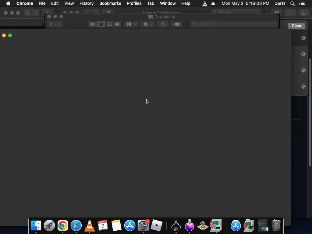Minimize front window with yellow button

[4, 35]
